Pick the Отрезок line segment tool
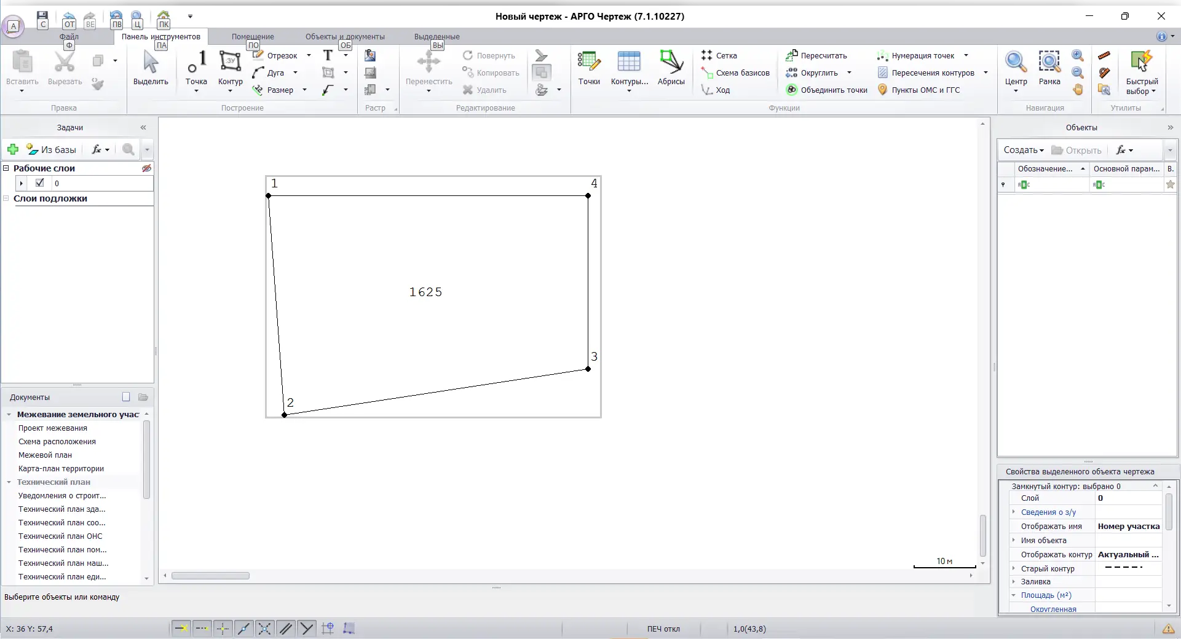 coord(275,55)
